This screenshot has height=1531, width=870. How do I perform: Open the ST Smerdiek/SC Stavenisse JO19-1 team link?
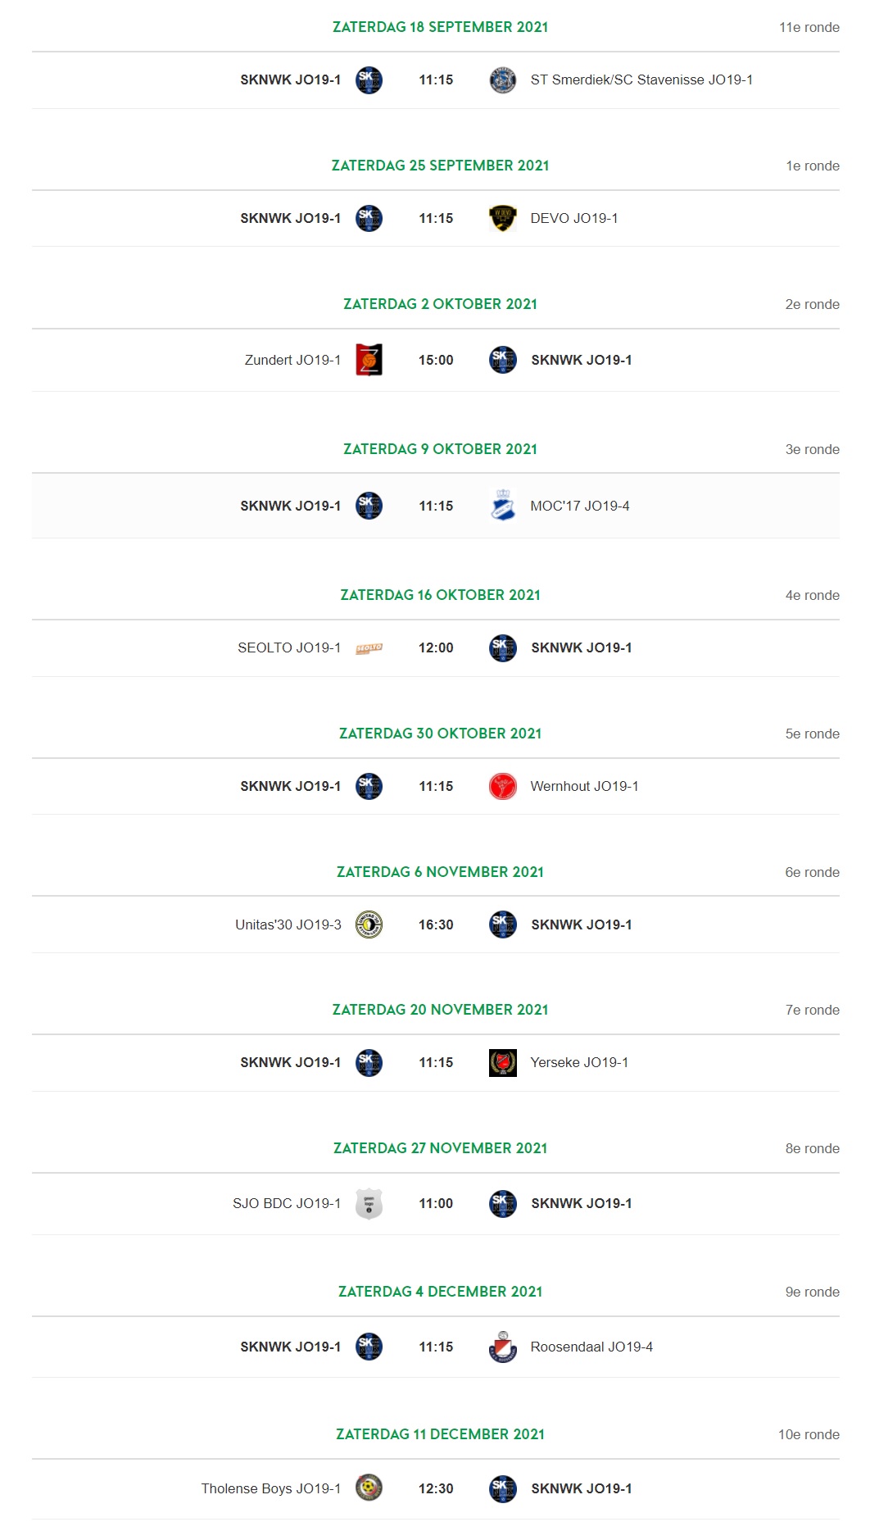(641, 80)
